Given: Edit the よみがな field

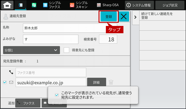Looking at the screenshot, I should pyautogui.click(x=51, y=39).
